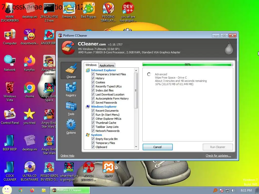Select the Computer desktop icon

click(x=10, y=37)
